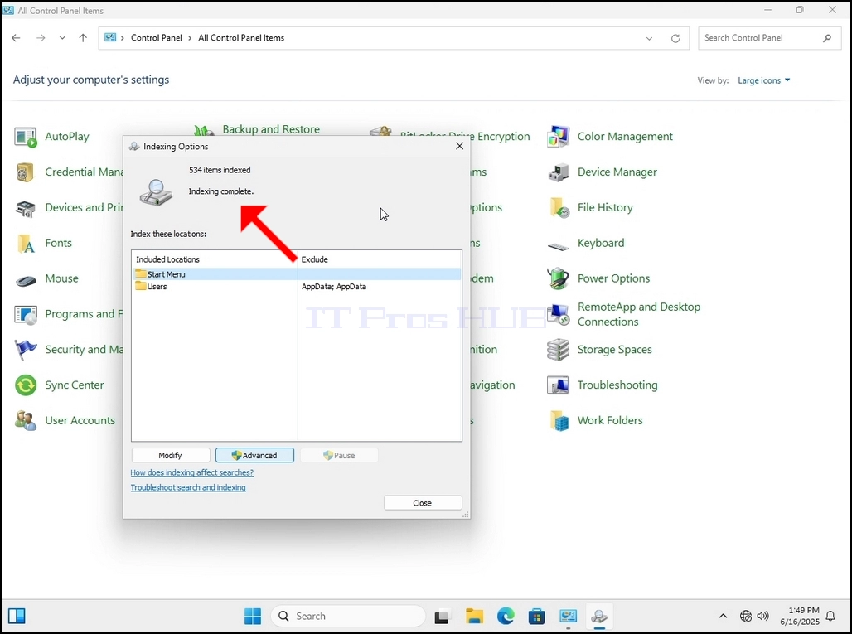Select the Start Menu location row
The height and width of the screenshot is (634, 852).
297,274
